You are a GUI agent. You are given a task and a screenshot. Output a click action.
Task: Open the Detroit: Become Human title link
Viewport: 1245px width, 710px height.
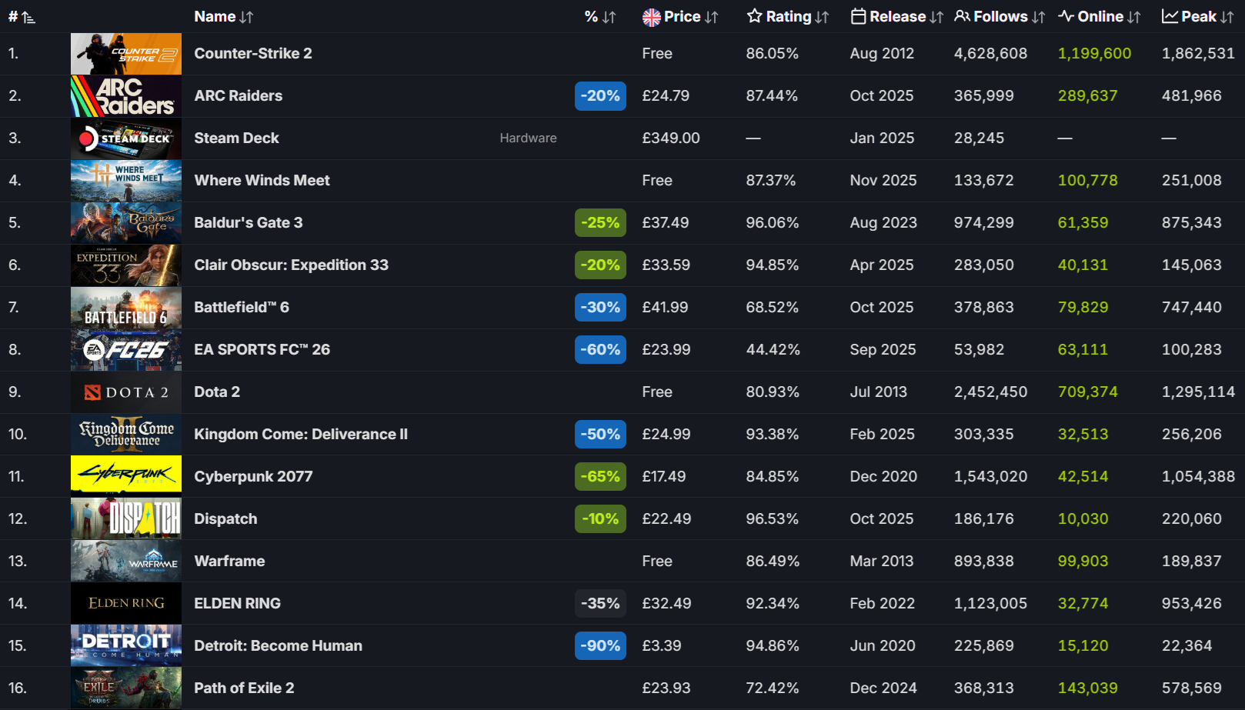[x=278, y=645]
